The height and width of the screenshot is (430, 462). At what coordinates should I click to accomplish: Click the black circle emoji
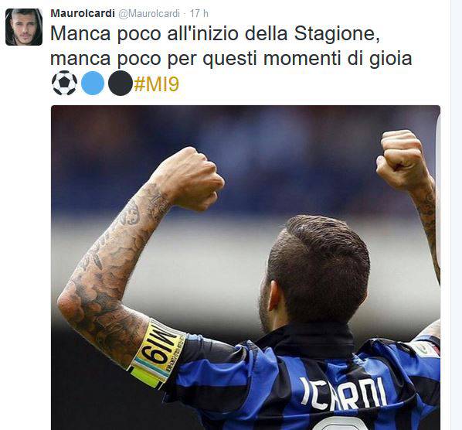click(121, 84)
